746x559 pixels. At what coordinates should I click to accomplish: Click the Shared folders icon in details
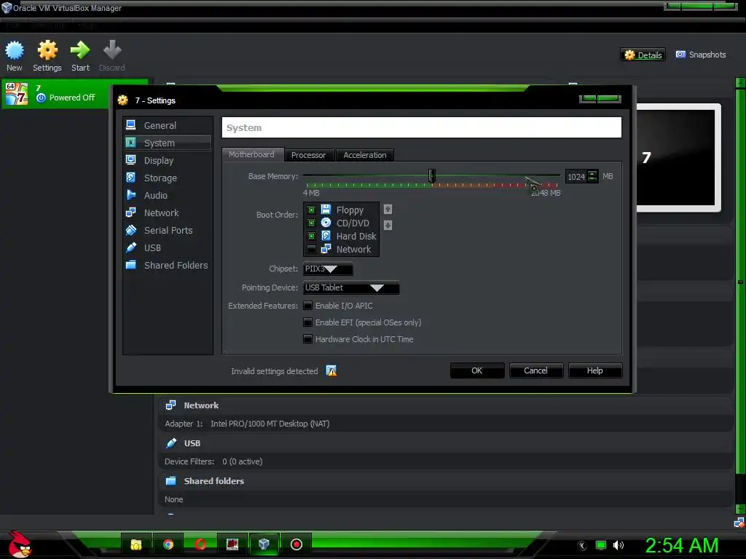[x=170, y=480]
